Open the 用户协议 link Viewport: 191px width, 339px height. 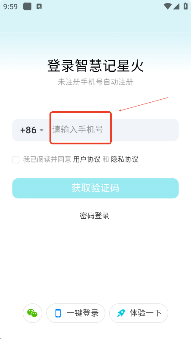[x=87, y=159]
